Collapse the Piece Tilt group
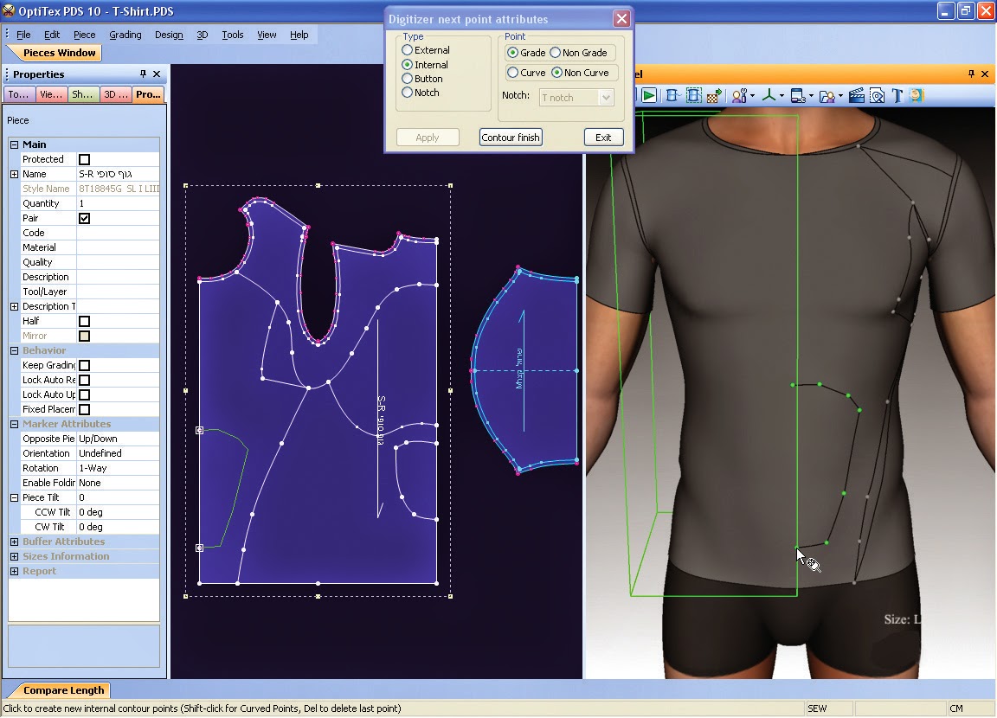 (14, 497)
